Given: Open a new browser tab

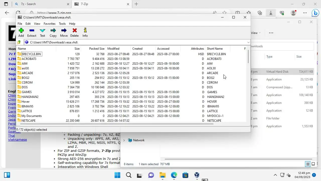Looking at the screenshot, I should pyautogui.click(x=136, y=4).
